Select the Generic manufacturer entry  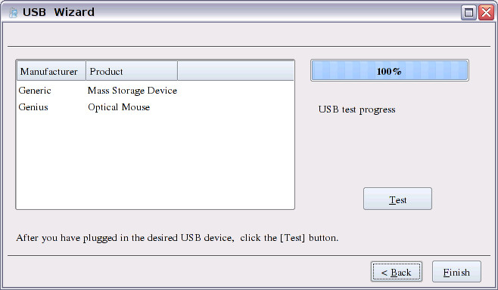coord(35,91)
